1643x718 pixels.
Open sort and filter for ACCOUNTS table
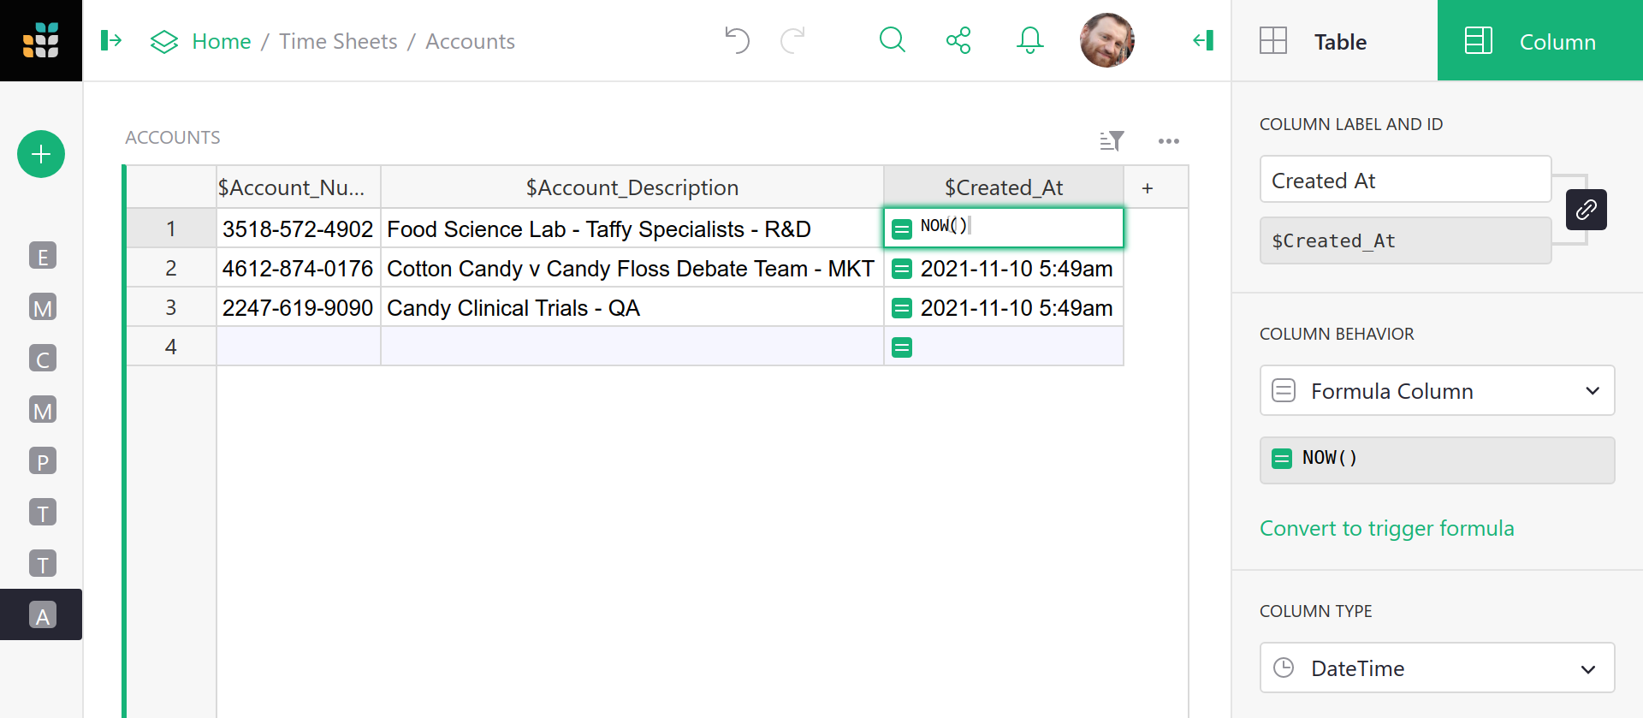point(1112,140)
